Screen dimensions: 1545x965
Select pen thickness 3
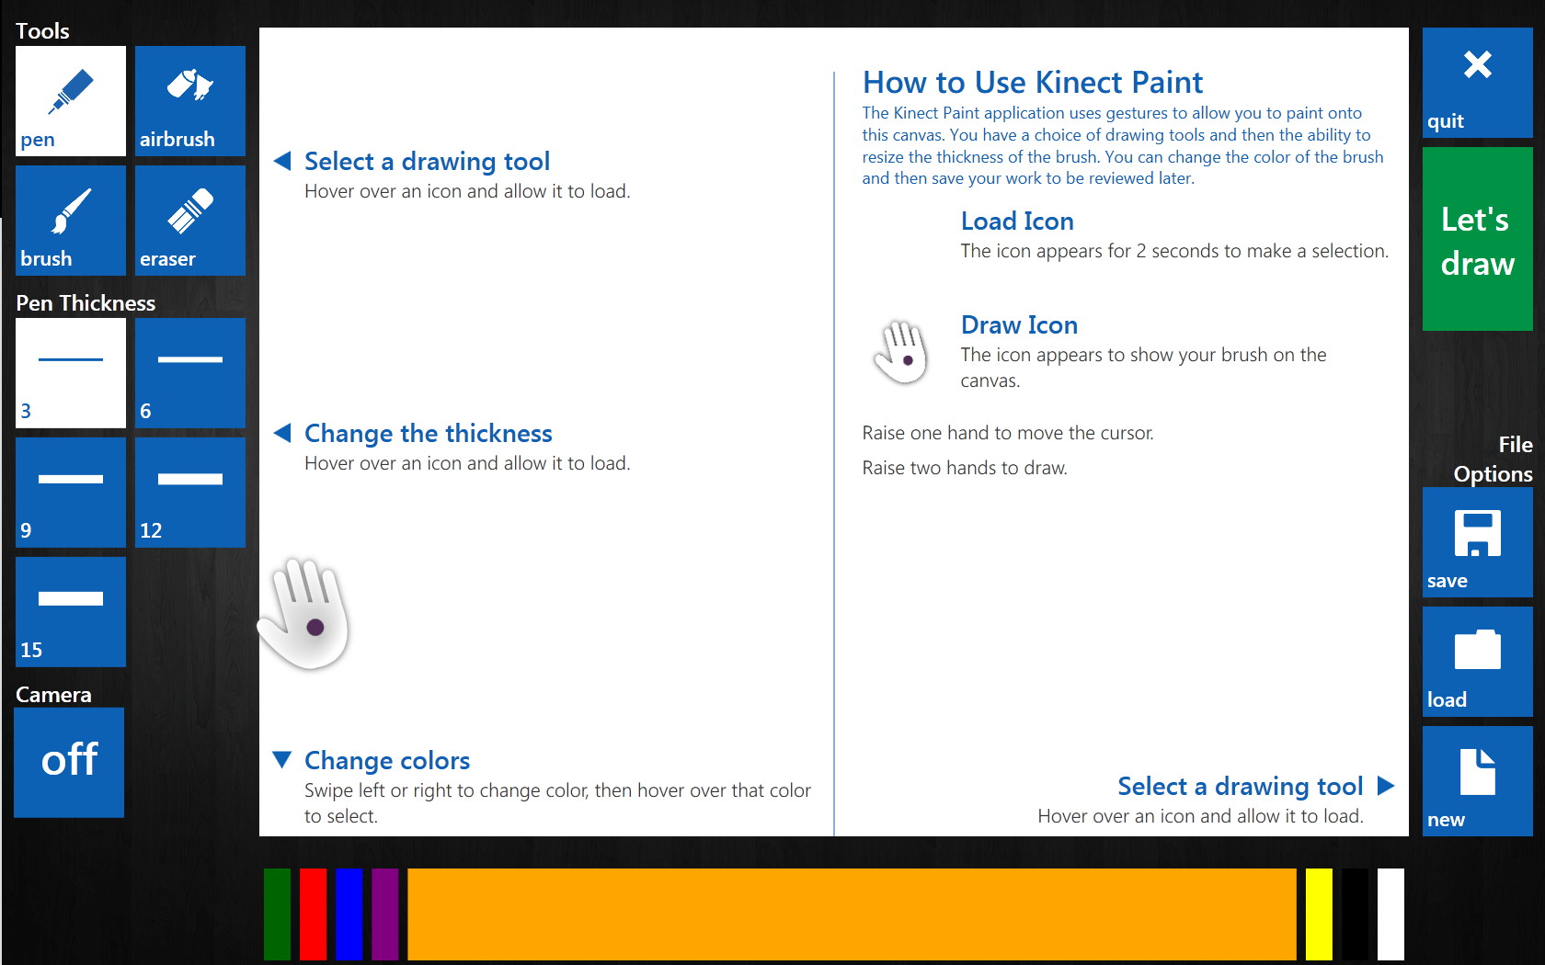pyautogui.click(x=70, y=371)
